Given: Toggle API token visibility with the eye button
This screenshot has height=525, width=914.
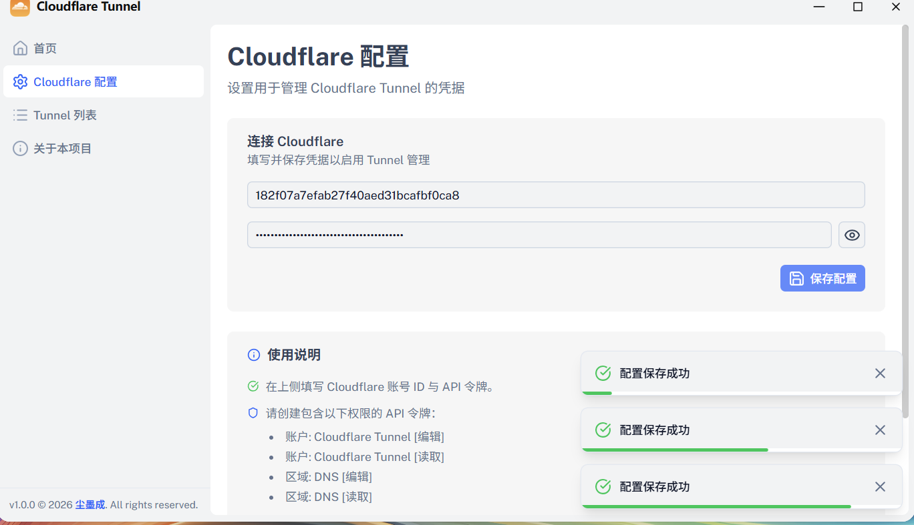Looking at the screenshot, I should point(852,235).
